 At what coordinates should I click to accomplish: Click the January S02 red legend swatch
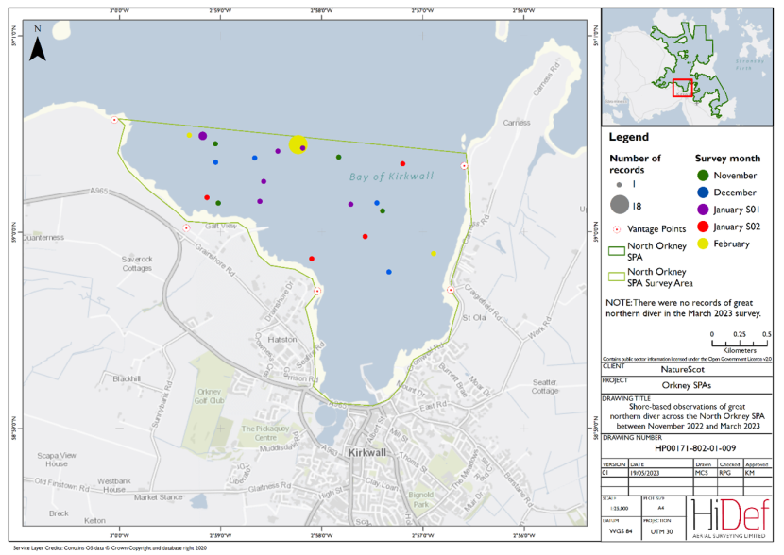(x=703, y=227)
